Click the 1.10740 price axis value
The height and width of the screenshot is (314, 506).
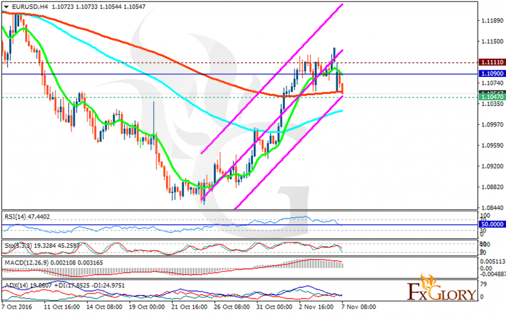[x=492, y=83]
